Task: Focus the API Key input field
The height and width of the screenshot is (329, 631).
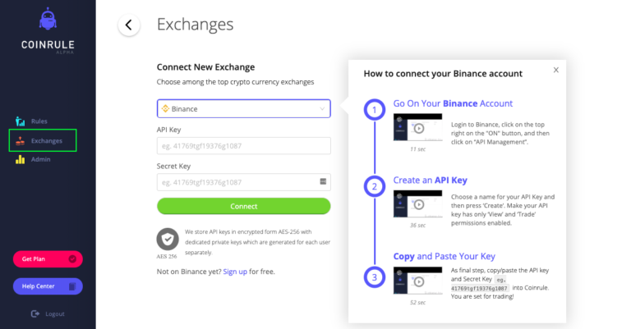Action: (x=243, y=146)
